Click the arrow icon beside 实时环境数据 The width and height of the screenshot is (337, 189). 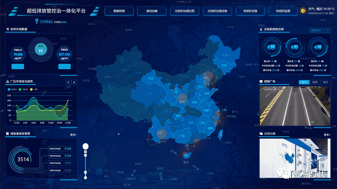(7, 29)
